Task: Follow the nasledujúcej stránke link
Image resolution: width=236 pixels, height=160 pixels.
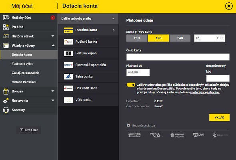Action: click(x=205, y=92)
